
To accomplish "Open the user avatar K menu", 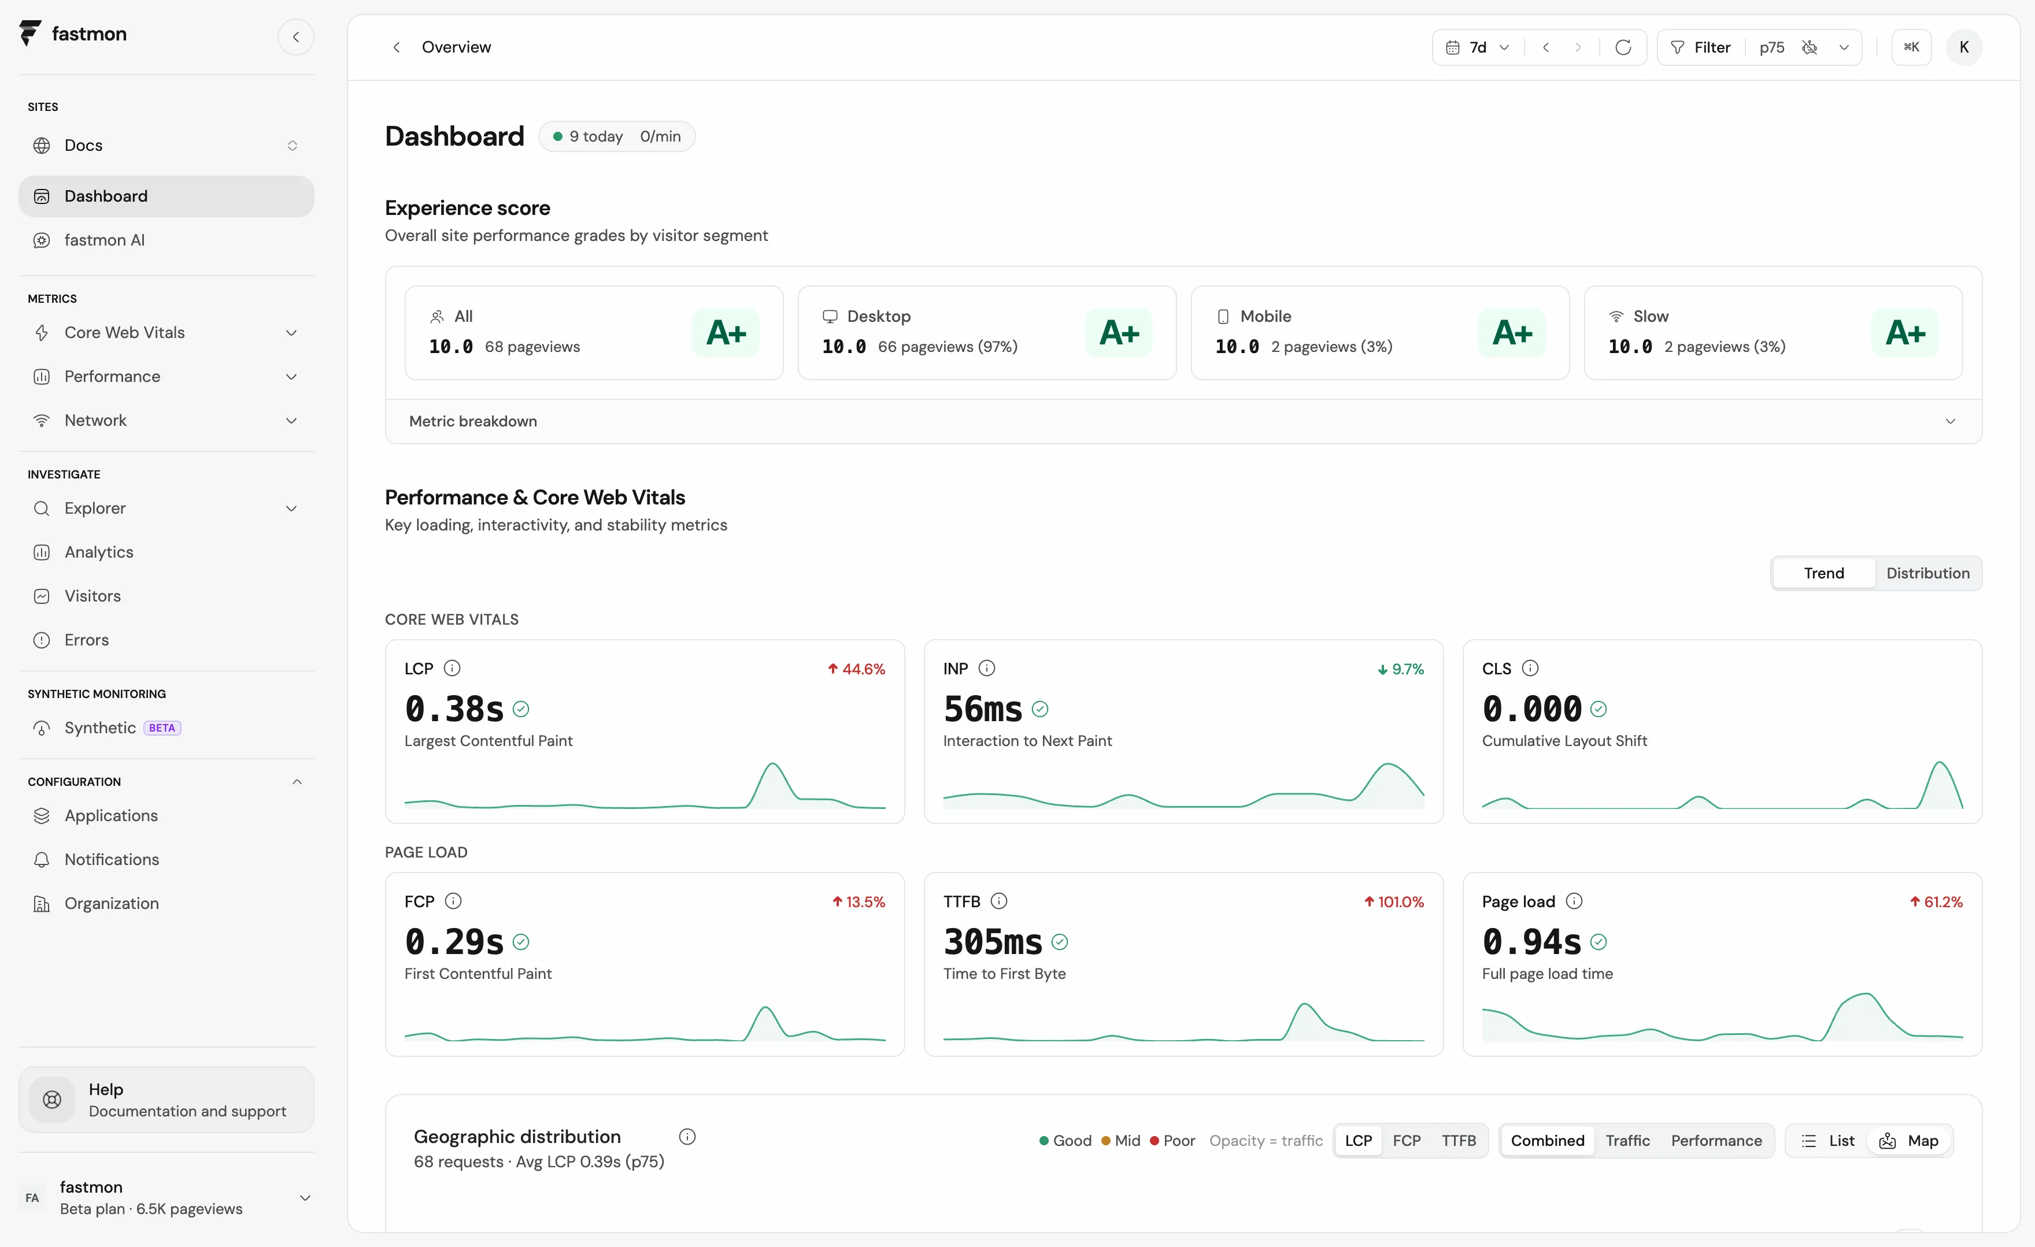I will (1964, 47).
